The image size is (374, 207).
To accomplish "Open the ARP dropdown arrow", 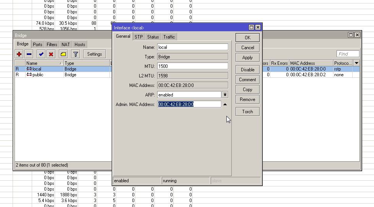I will (225, 95).
